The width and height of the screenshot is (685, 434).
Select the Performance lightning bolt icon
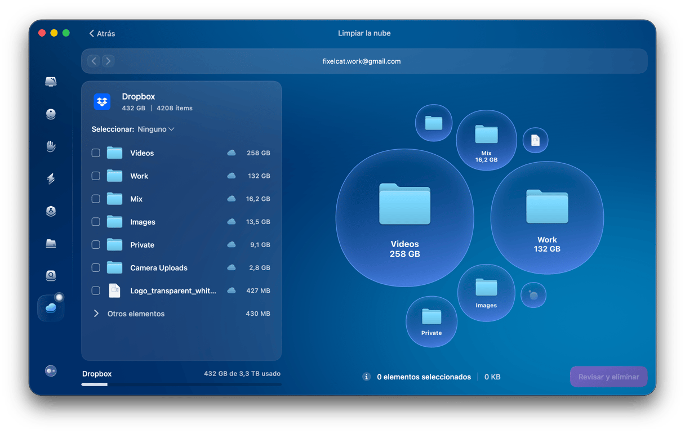(x=51, y=179)
